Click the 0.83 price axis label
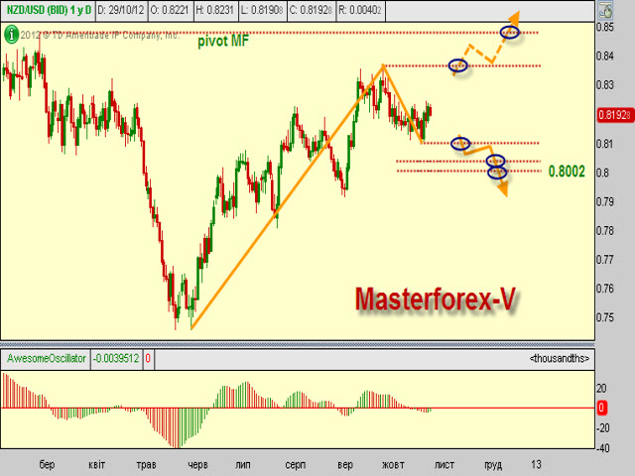This screenshot has height=476, width=635. click(x=604, y=85)
